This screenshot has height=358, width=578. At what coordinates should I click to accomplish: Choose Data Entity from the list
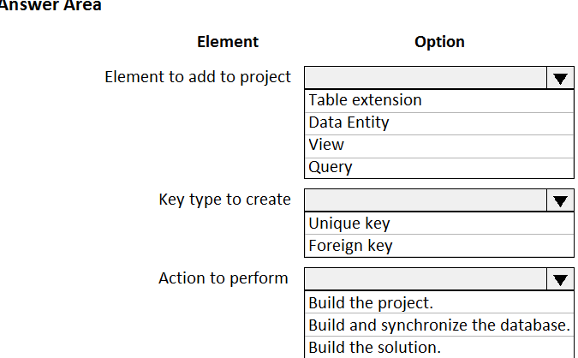(349, 122)
